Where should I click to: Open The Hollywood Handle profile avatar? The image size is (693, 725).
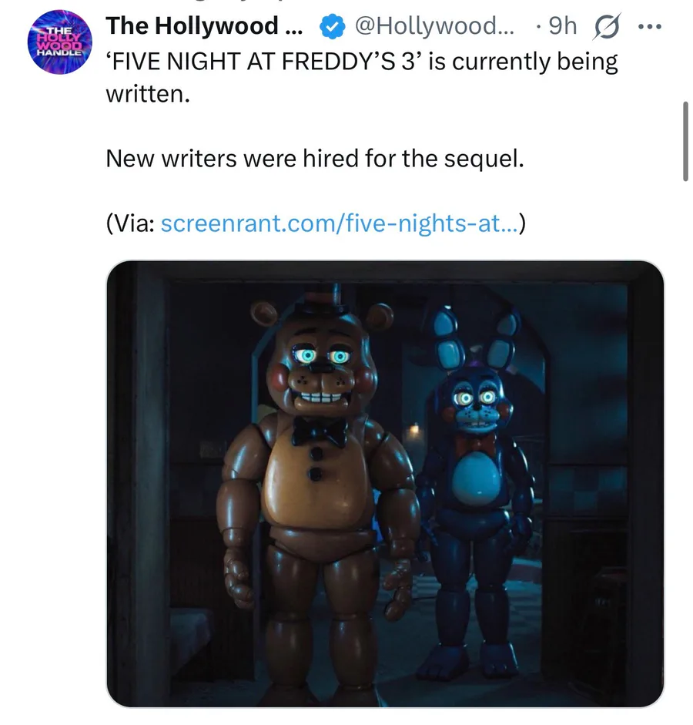pos(59,42)
